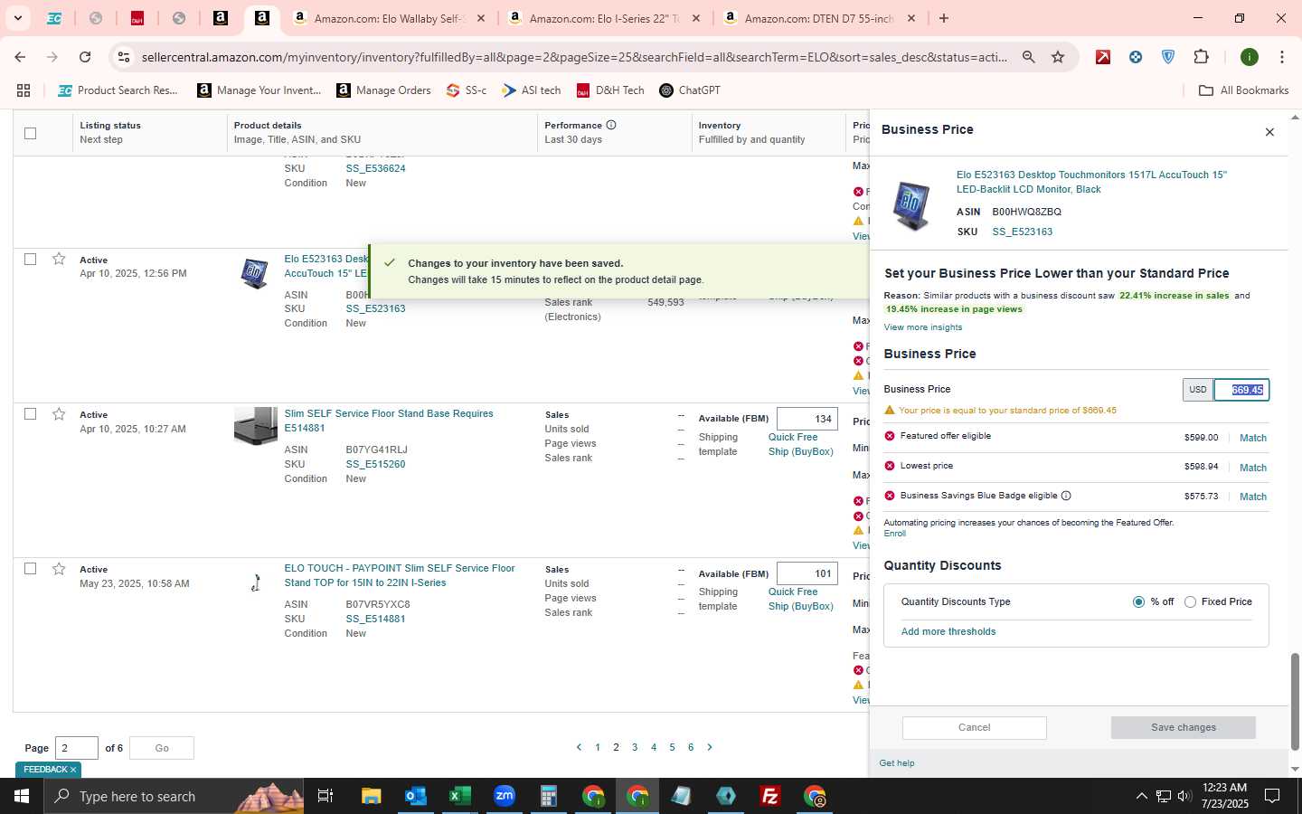Open the SKU SS_E536624 link
Viewport: 1302px width, 814px height.
pyautogui.click(x=375, y=168)
